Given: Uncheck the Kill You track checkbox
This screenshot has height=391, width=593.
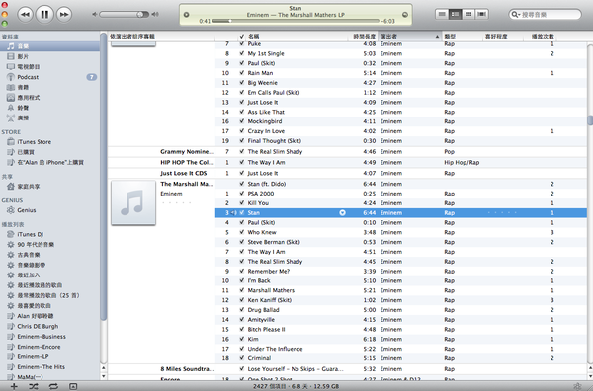Looking at the screenshot, I should pos(242,202).
